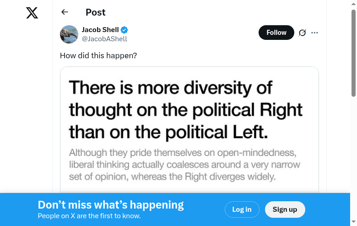Click the X logo
The width and height of the screenshot is (357, 226).
32,13
